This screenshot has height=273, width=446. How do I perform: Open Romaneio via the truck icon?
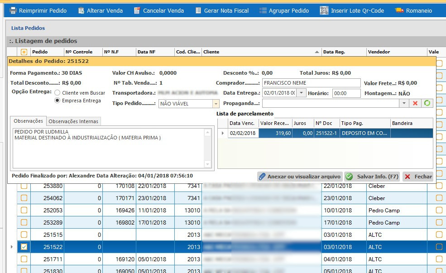tap(399, 10)
